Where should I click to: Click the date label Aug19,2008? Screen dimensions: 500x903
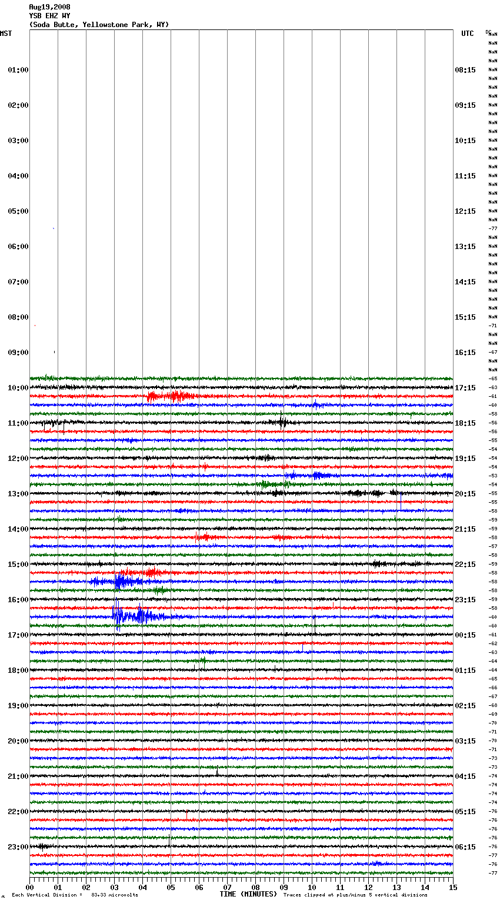[x=49, y=7]
